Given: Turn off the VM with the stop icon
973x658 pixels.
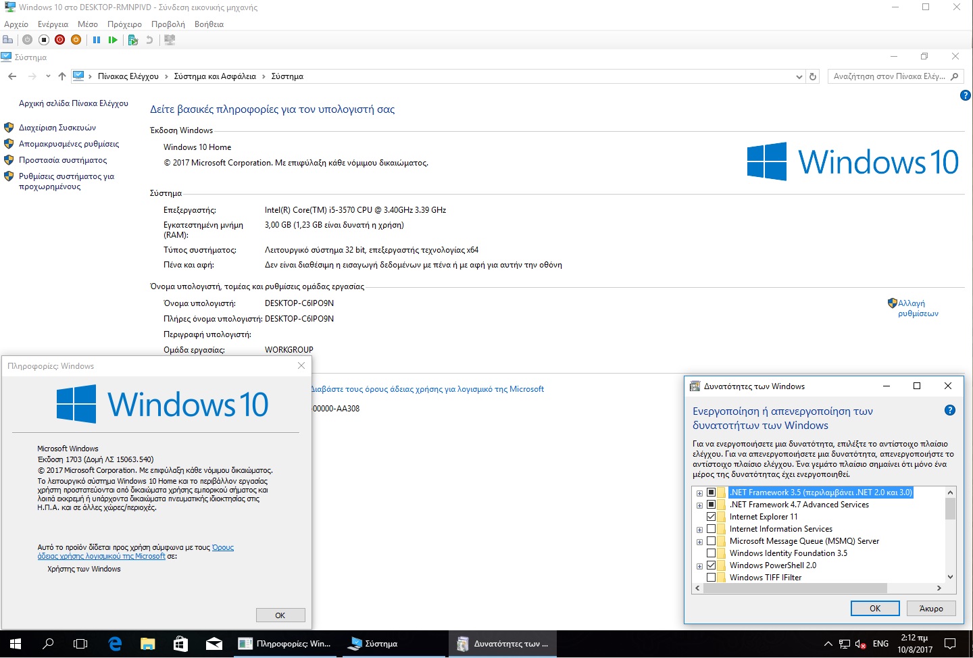Looking at the screenshot, I should pos(43,40).
